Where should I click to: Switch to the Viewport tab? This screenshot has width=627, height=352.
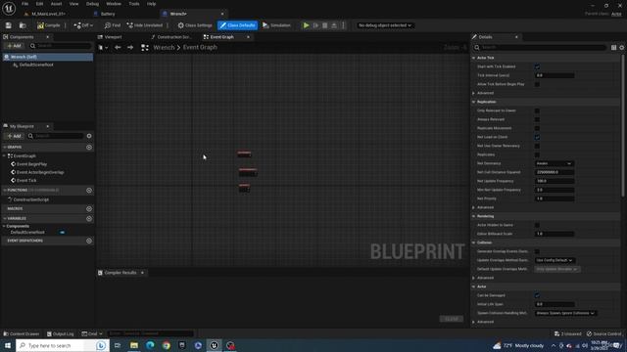point(113,37)
